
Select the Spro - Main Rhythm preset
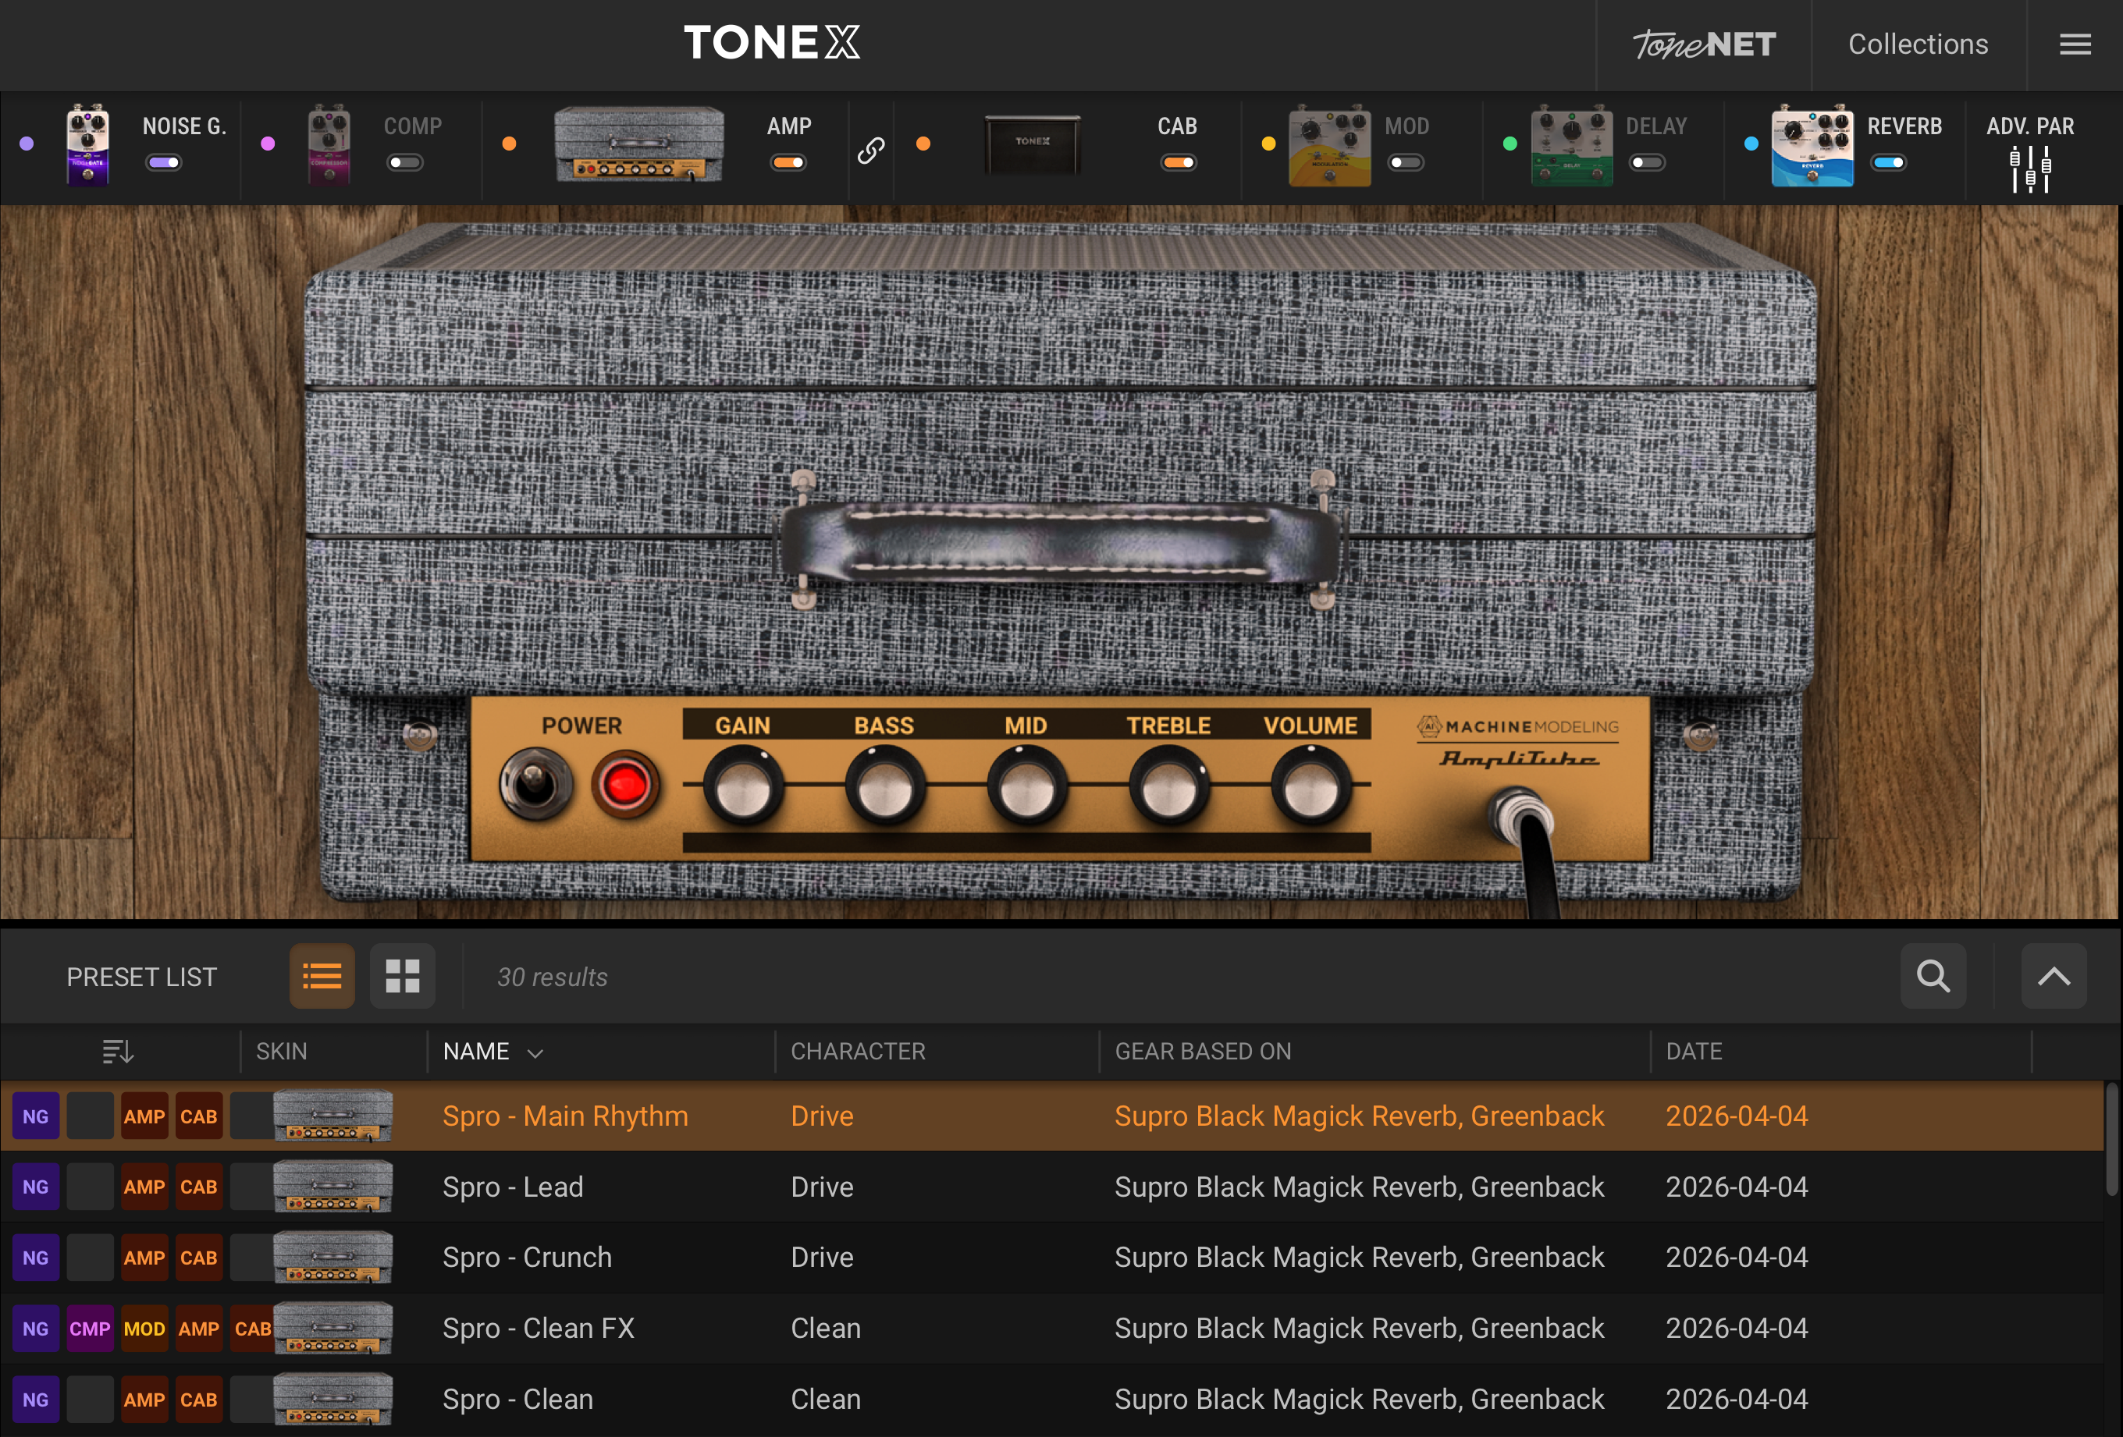(1052, 1116)
